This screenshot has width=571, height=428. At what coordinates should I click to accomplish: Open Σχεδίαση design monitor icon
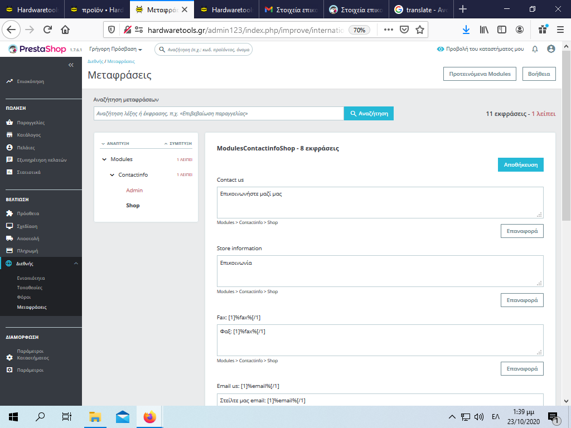[9, 226]
